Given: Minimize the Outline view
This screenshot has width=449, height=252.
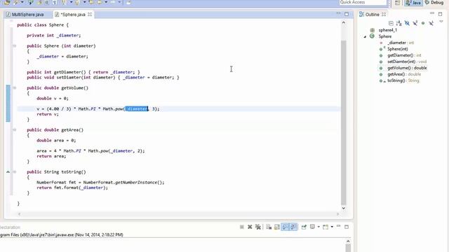Looking at the screenshot, I should pyautogui.click(x=432, y=13).
